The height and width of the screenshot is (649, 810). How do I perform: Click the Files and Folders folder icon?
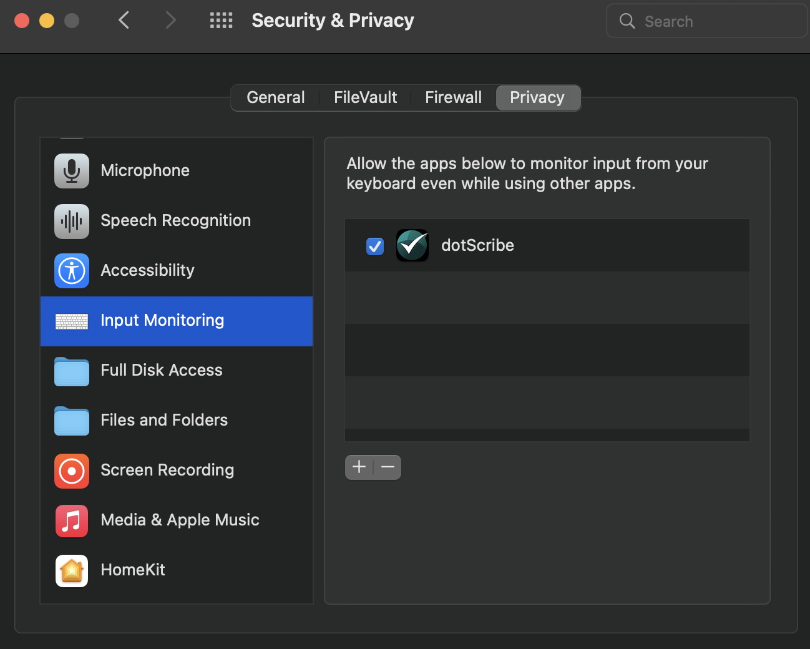pyautogui.click(x=72, y=421)
